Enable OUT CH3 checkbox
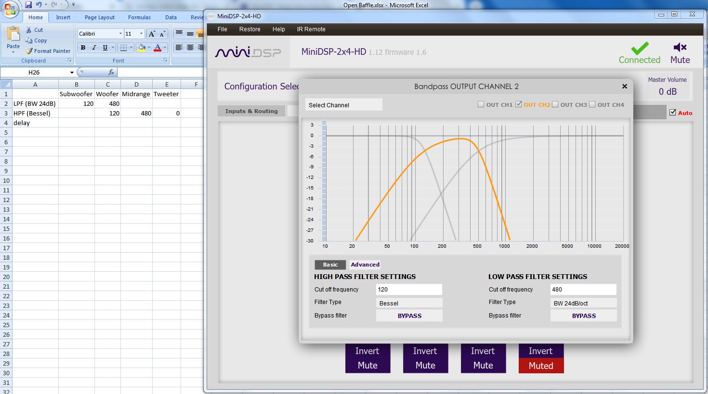 [x=555, y=104]
